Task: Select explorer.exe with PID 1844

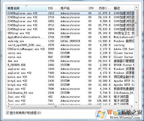Action: pyautogui.click(x=70, y=69)
